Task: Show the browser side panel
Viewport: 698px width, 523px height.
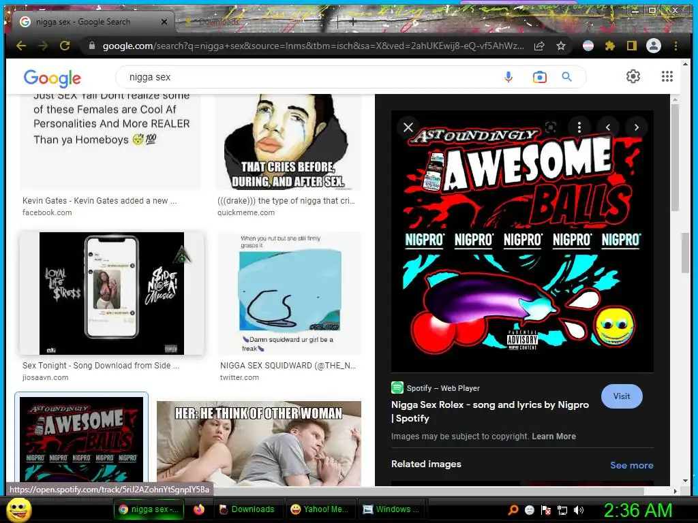Action: pos(632,46)
